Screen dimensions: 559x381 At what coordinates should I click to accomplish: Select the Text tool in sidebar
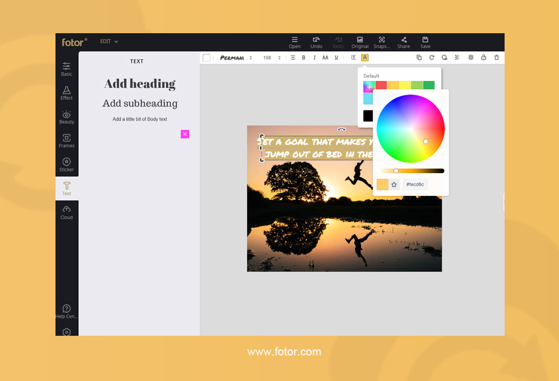[67, 188]
